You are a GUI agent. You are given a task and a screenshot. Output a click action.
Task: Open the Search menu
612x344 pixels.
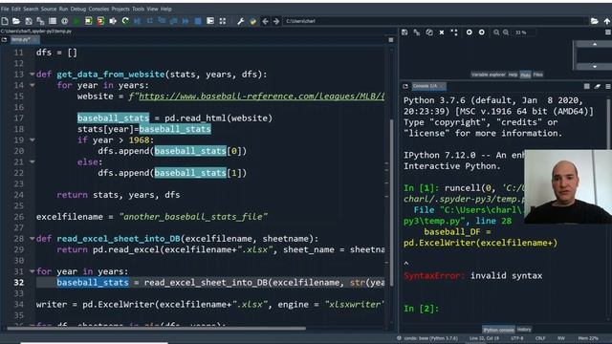(31, 9)
